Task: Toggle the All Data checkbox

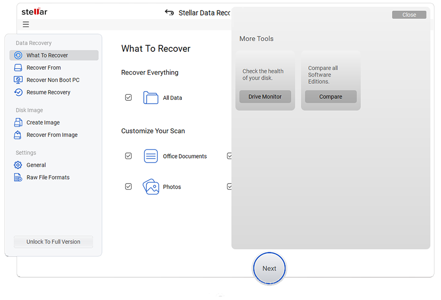Action: [x=129, y=97]
